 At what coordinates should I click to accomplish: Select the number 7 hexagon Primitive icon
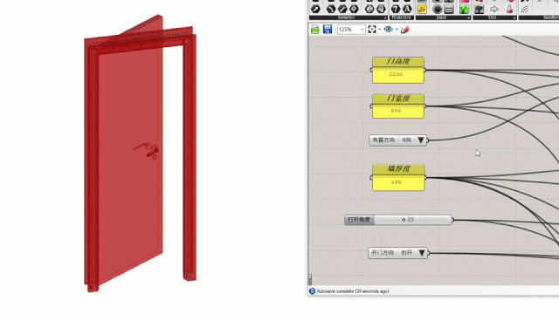pos(396,9)
